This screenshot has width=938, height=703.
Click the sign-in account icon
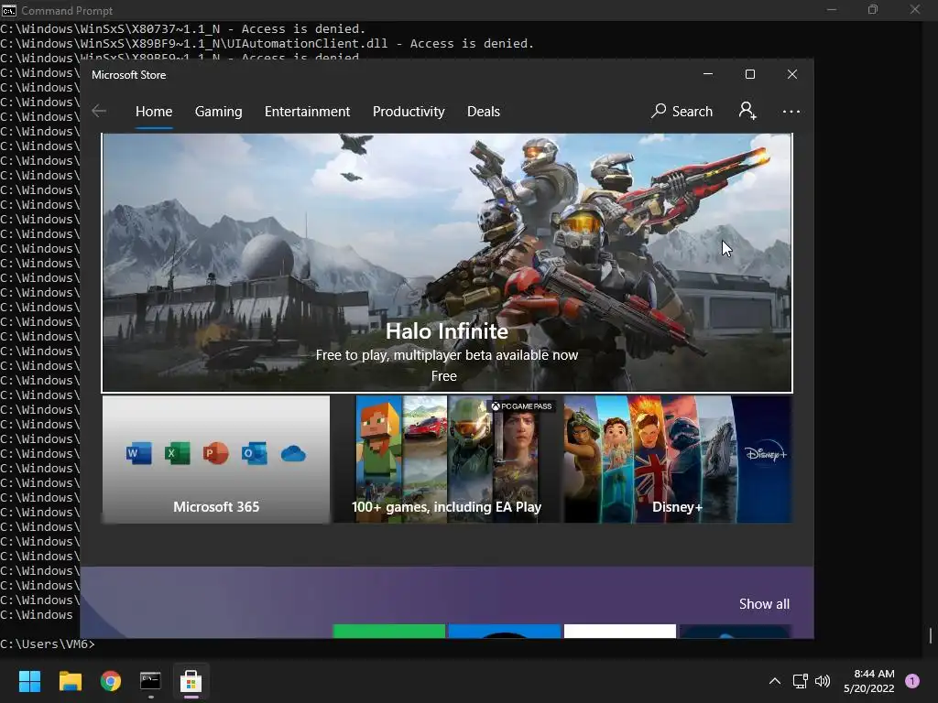coord(747,111)
